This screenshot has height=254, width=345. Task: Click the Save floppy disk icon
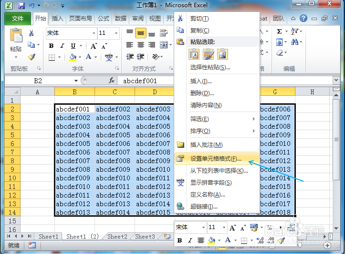point(21,5)
